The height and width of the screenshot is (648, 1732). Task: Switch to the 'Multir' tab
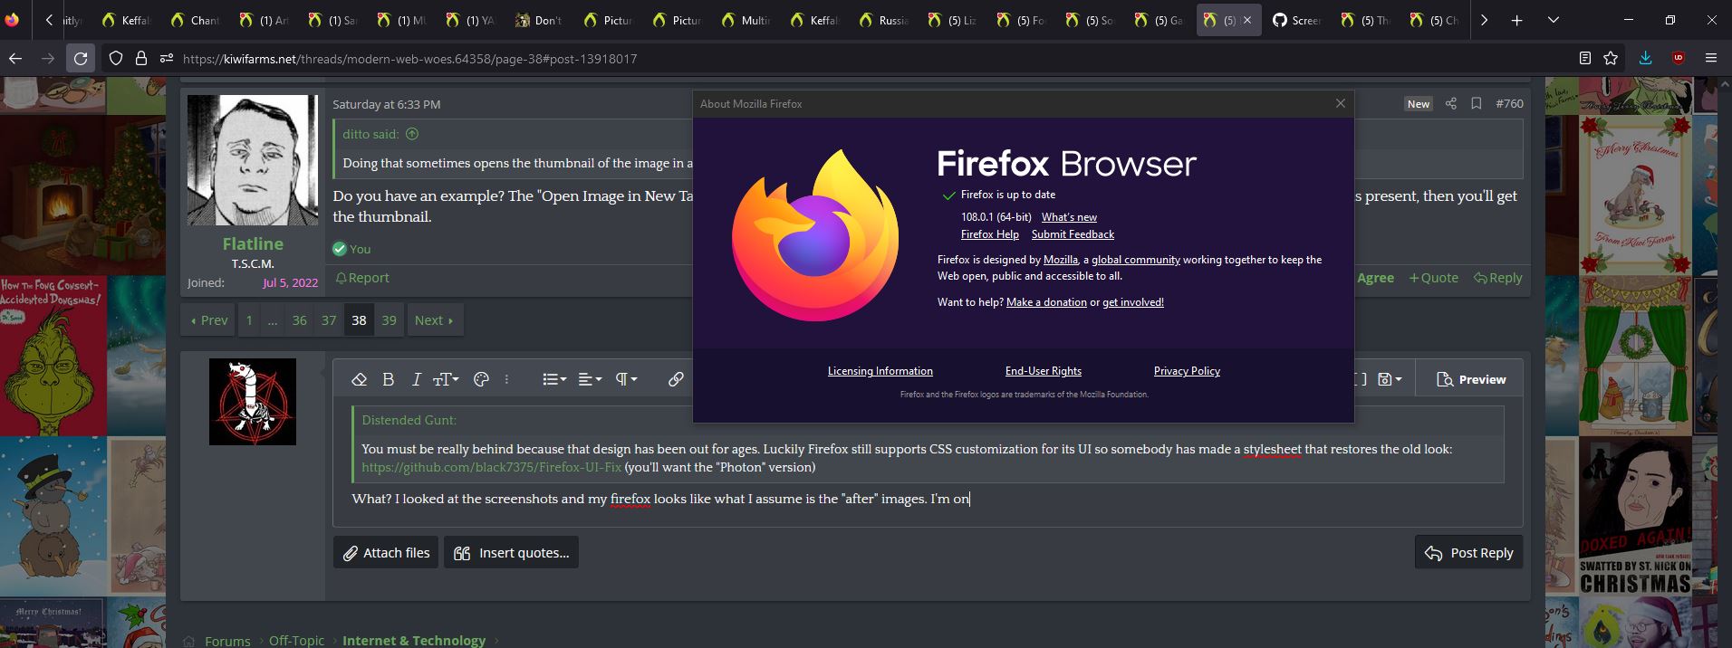[746, 20]
